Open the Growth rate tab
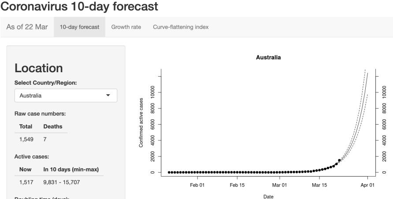This screenshot has height=199, width=393. 126,27
